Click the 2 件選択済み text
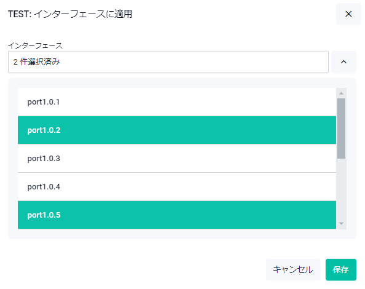Screen dimensions: 365x289 pyautogui.click(x=36, y=62)
